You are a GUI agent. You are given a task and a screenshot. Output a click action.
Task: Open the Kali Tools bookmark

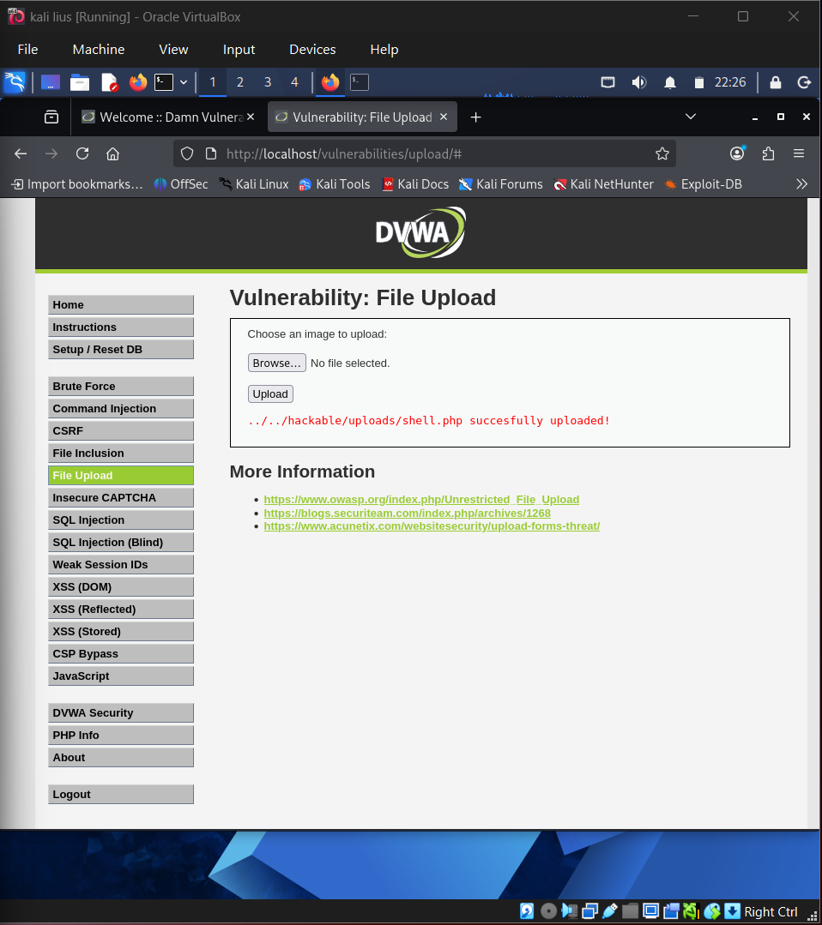[335, 184]
